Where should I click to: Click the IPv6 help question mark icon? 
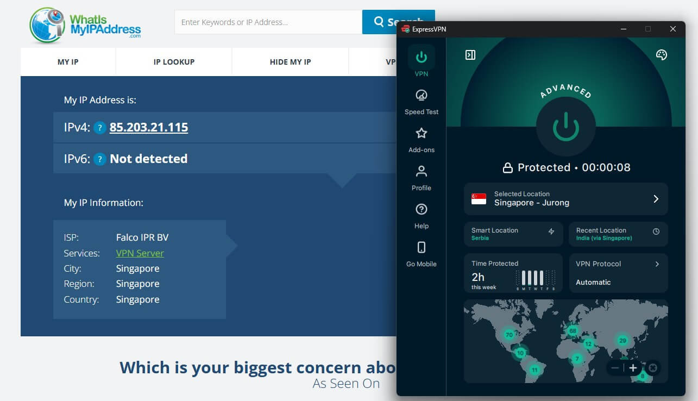tap(99, 159)
